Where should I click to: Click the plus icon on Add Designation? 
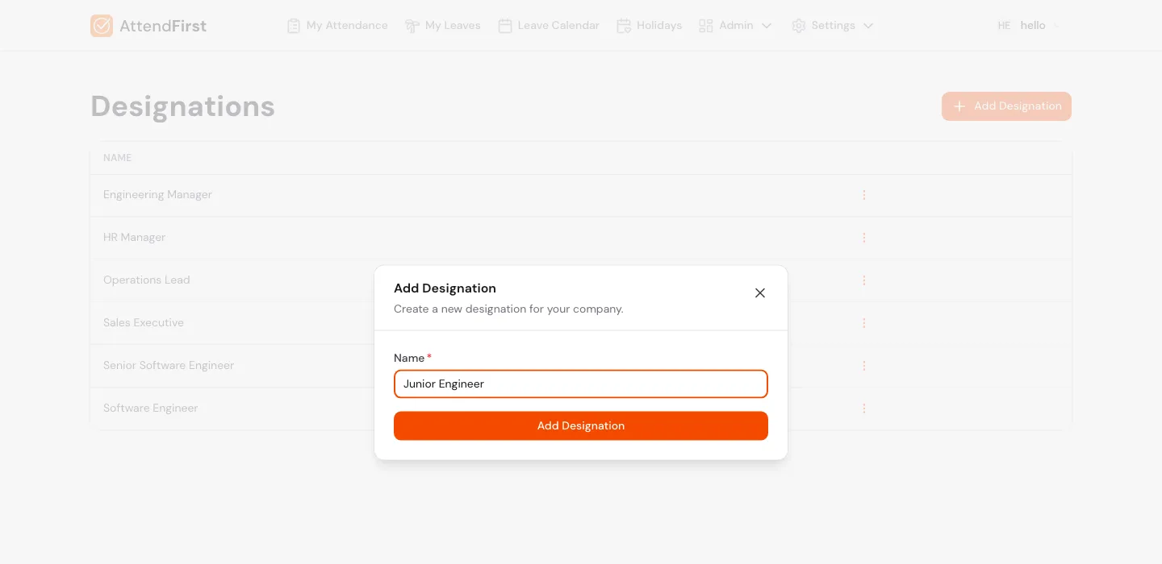959,106
